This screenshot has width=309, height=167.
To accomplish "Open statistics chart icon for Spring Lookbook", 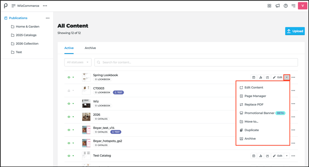I will tap(261, 77).
